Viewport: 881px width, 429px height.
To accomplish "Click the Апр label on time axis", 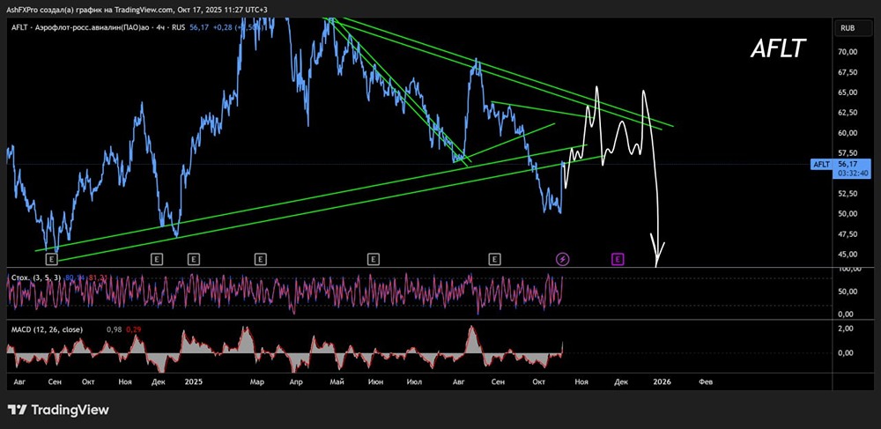I will (295, 381).
